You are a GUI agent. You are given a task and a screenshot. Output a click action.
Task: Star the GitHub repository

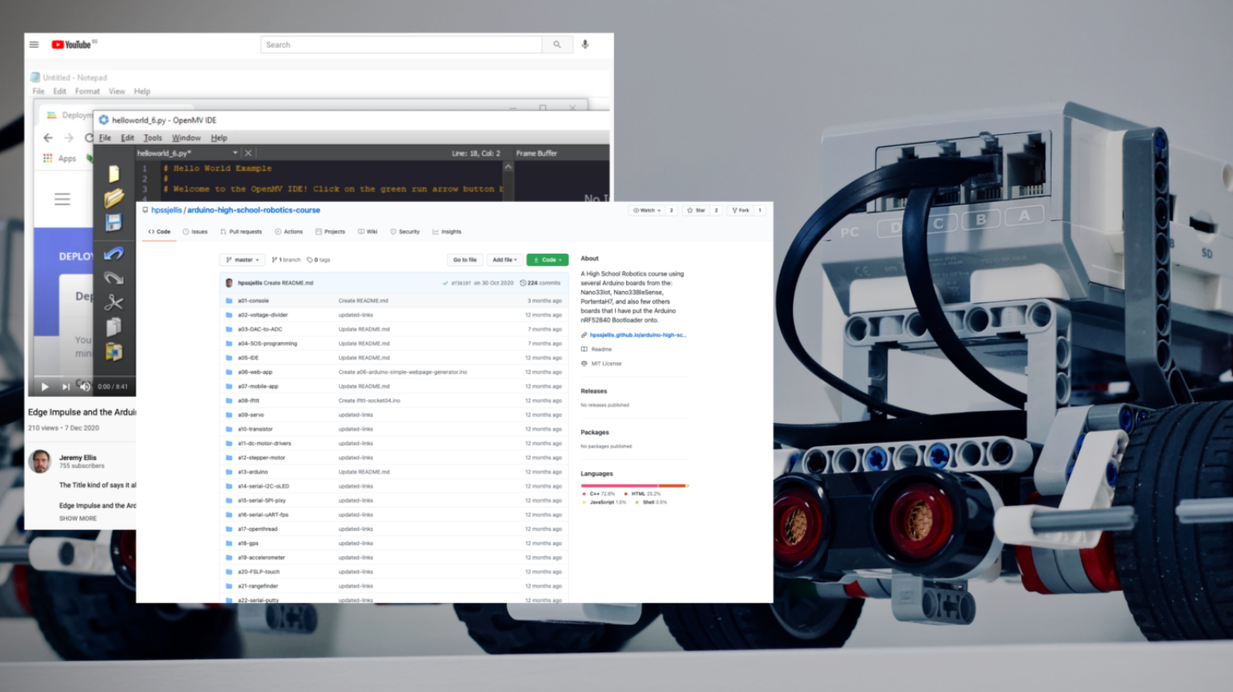696,210
